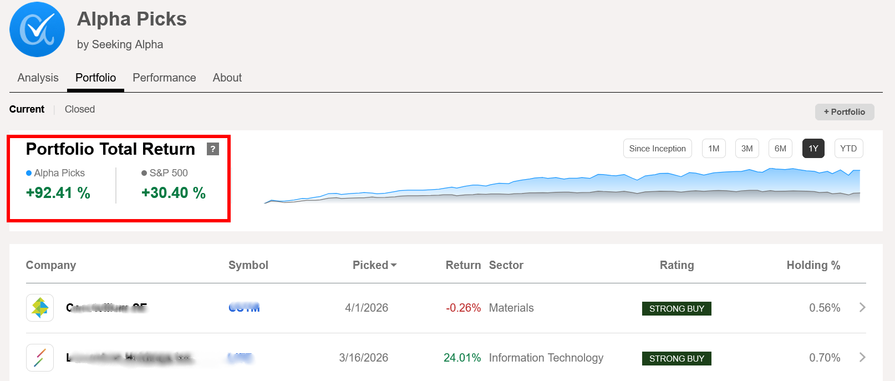Click the Return column header
Screen dimensions: 895x381
tap(463, 265)
